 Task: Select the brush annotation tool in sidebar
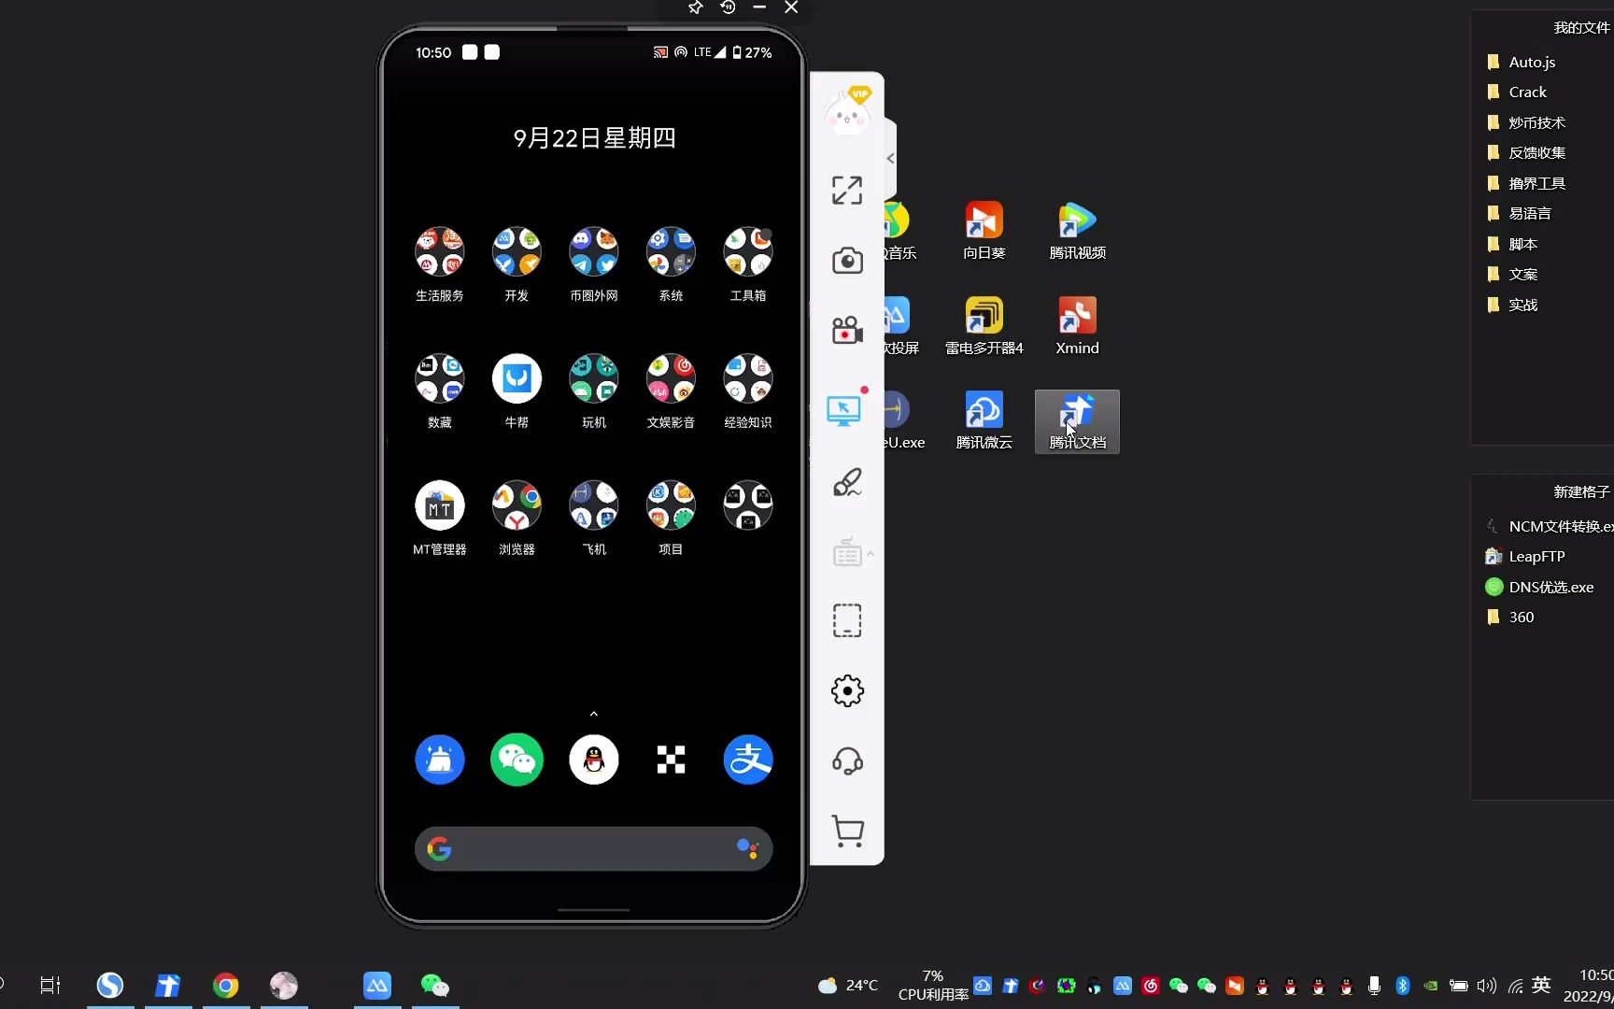pos(847,483)
